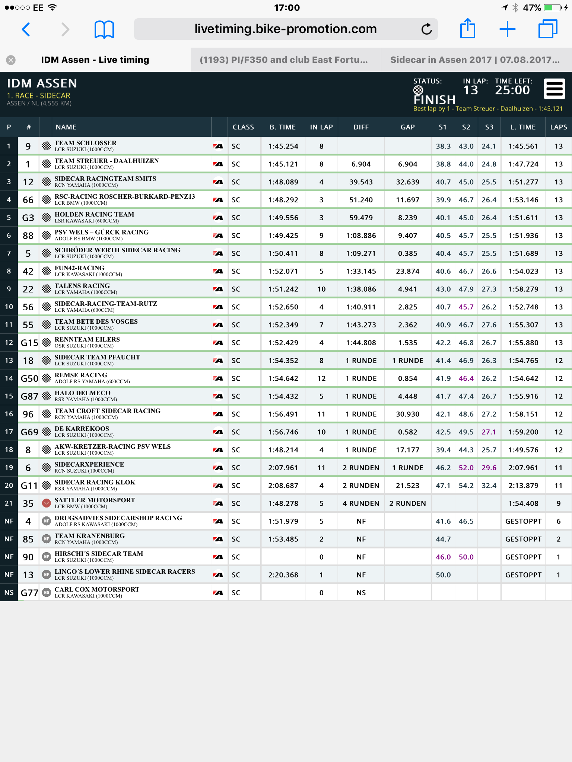Click best time 1:45.254 of Team Schlosser
Viewport: 572px width, 762px height.
283,146
